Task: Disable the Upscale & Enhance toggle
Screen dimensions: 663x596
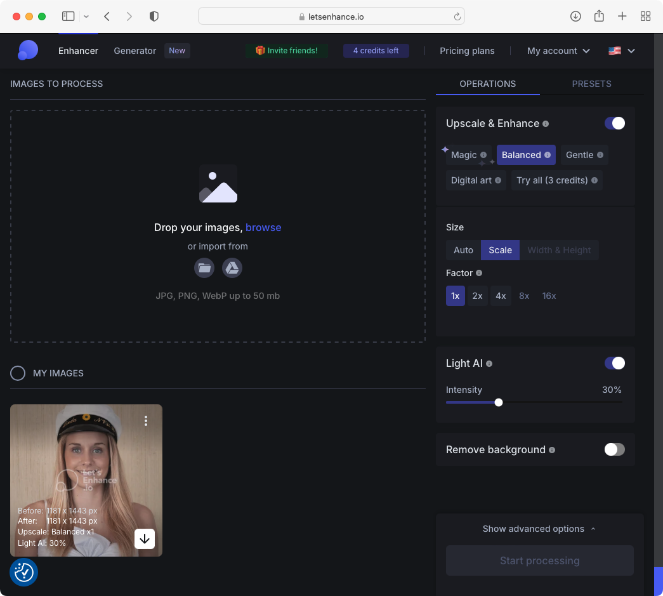Action: click(614, 123)
